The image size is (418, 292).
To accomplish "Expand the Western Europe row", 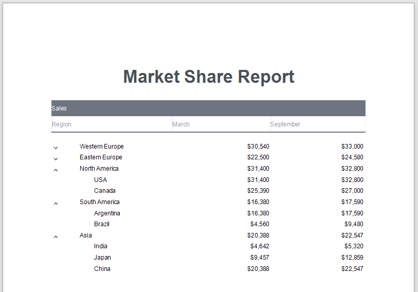I will pos(56,148).
